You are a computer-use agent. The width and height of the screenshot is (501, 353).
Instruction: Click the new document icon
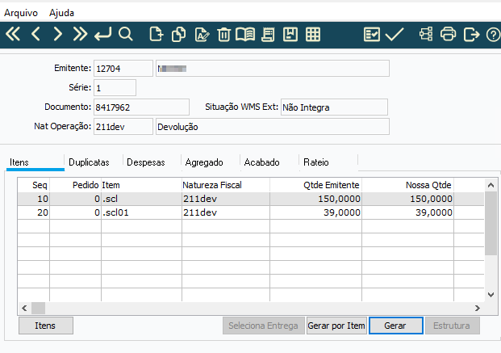156,34
